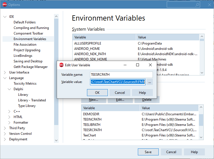The width and height of the screenshot is (214, 159).
Task: Select Component Toolbar in the tree
Action: pyautogui.click(x=28, y=33)
